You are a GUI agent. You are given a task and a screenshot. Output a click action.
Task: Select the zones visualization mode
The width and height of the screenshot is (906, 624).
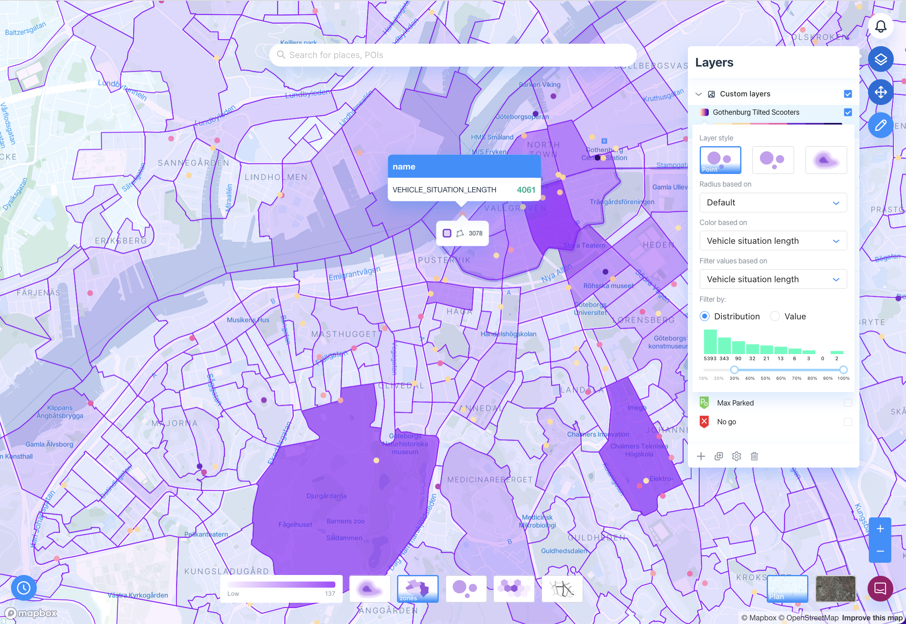coord(417,589)
